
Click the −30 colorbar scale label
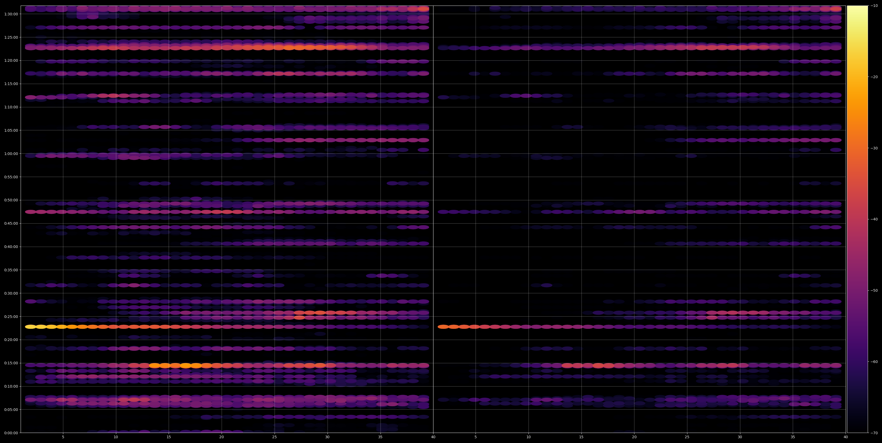[x=874, y=148]
